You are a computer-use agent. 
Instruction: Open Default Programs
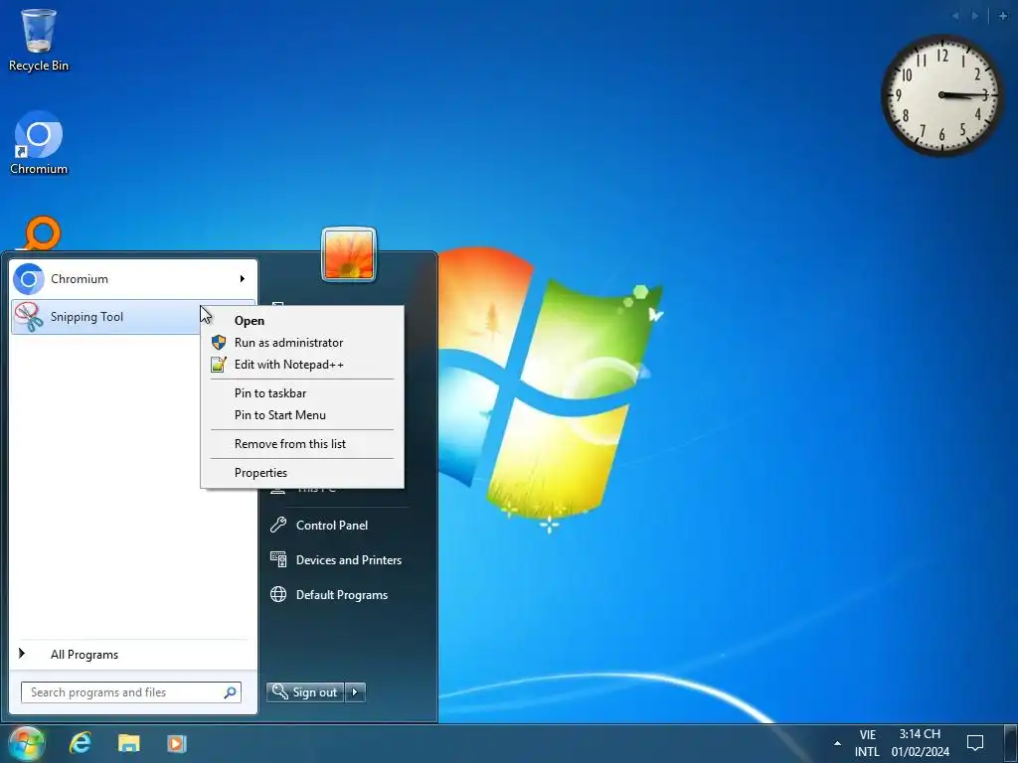click(x=342, y=595)
